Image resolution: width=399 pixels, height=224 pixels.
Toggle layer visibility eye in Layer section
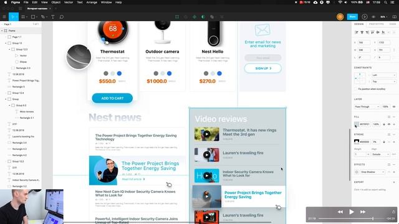click(x=394, y=106)
